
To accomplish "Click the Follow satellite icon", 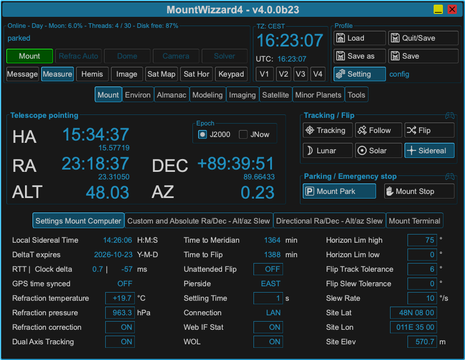I will point(362,131).
